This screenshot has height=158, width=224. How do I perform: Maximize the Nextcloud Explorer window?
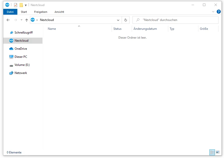tap(204, 5)
